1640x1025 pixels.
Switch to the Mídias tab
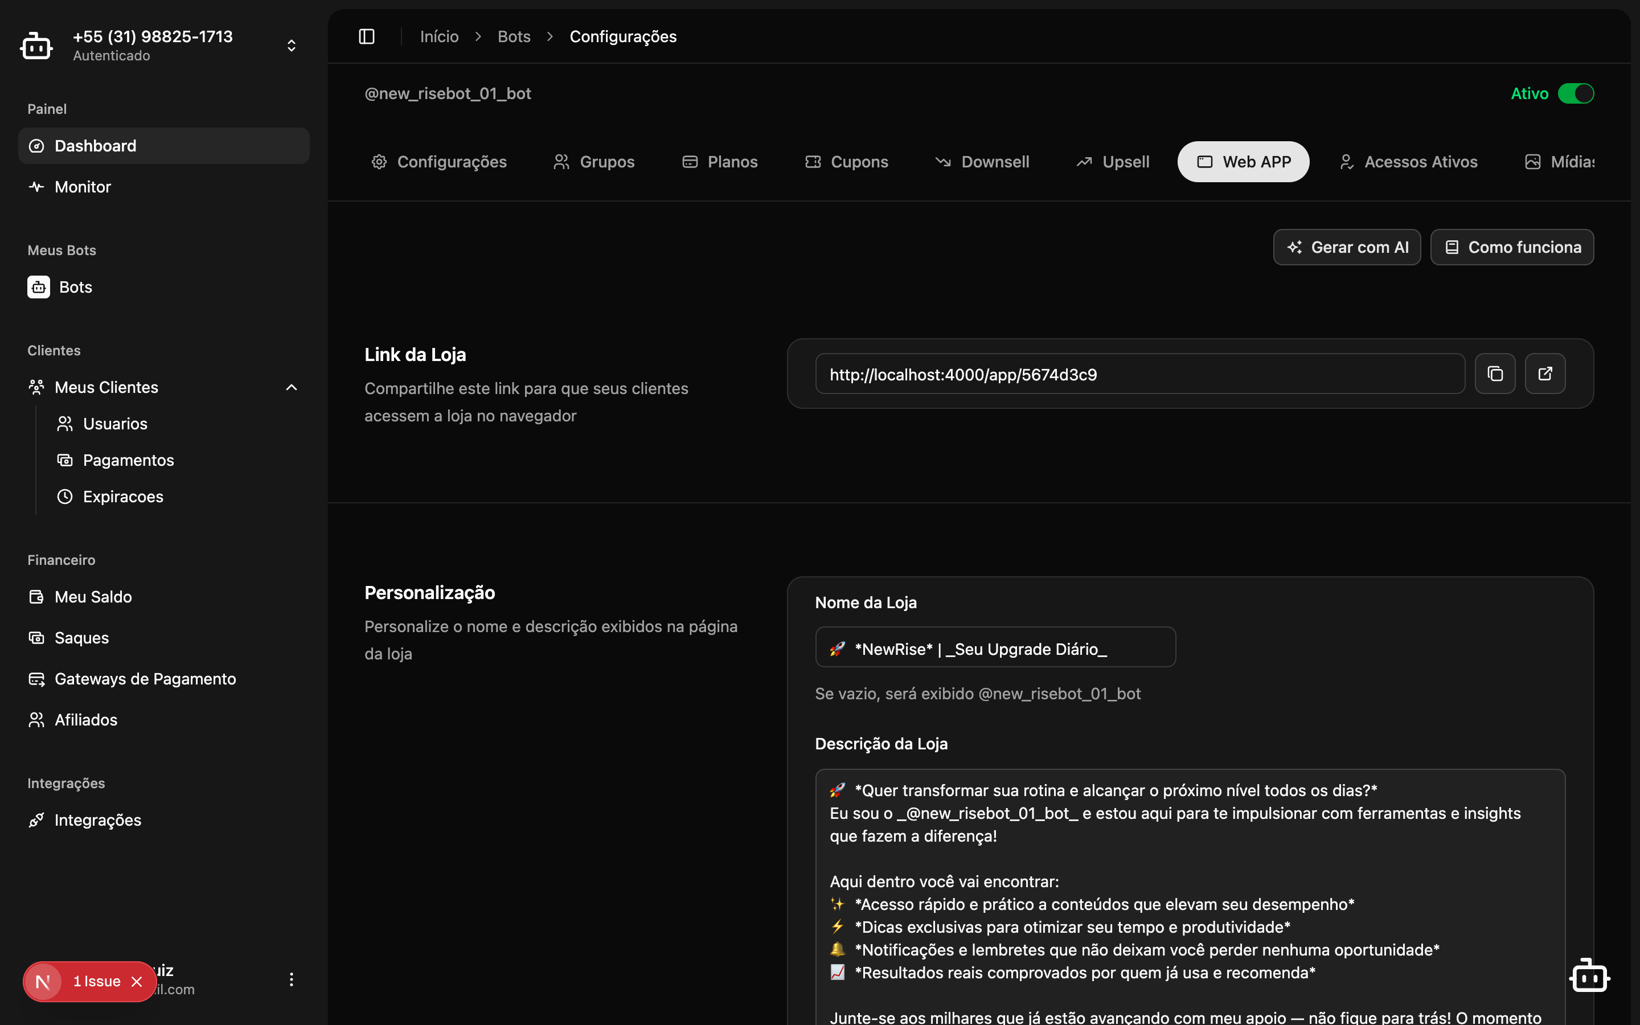pyautogui.click(x=1559, y=162)
